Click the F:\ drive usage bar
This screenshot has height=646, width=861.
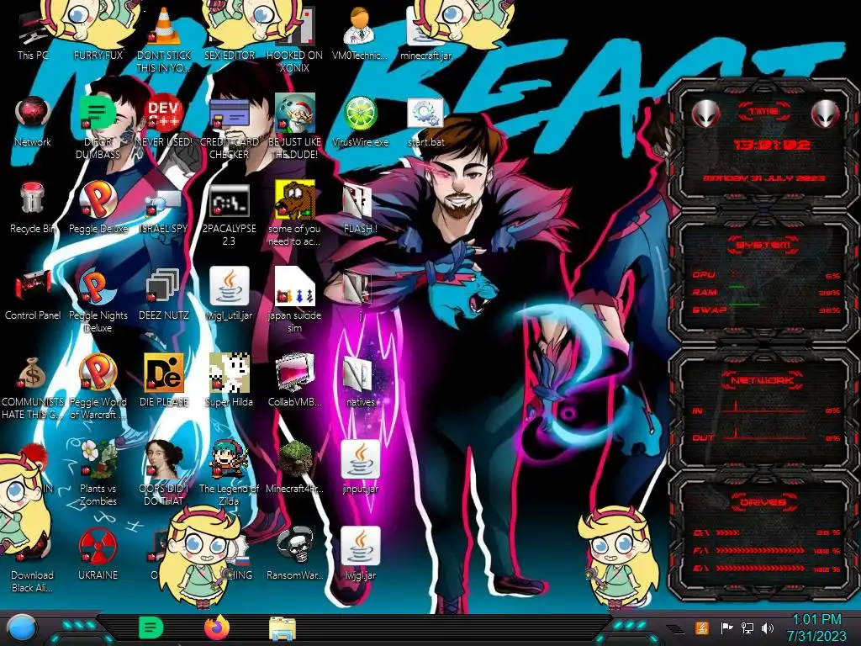point(760,550)
